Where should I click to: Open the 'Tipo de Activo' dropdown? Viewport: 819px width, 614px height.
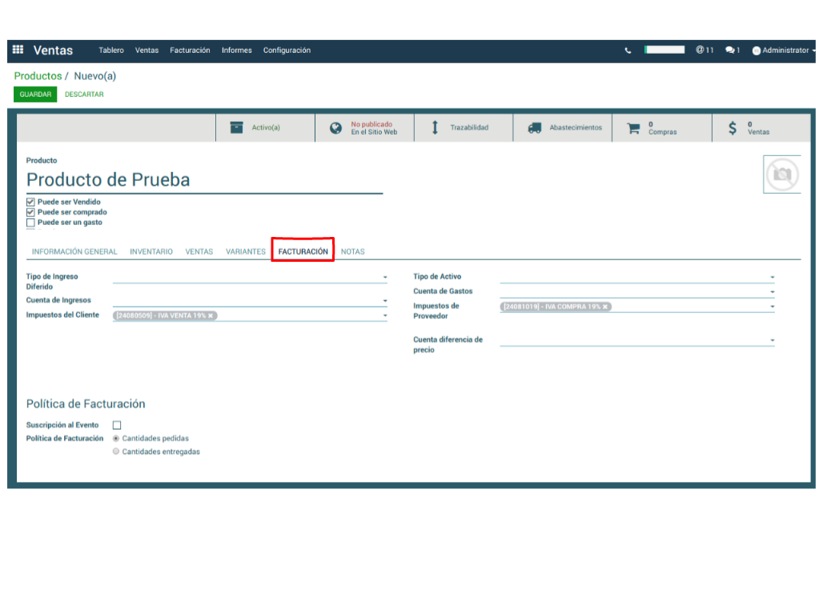pyautogui.click(x=772, y=277)
